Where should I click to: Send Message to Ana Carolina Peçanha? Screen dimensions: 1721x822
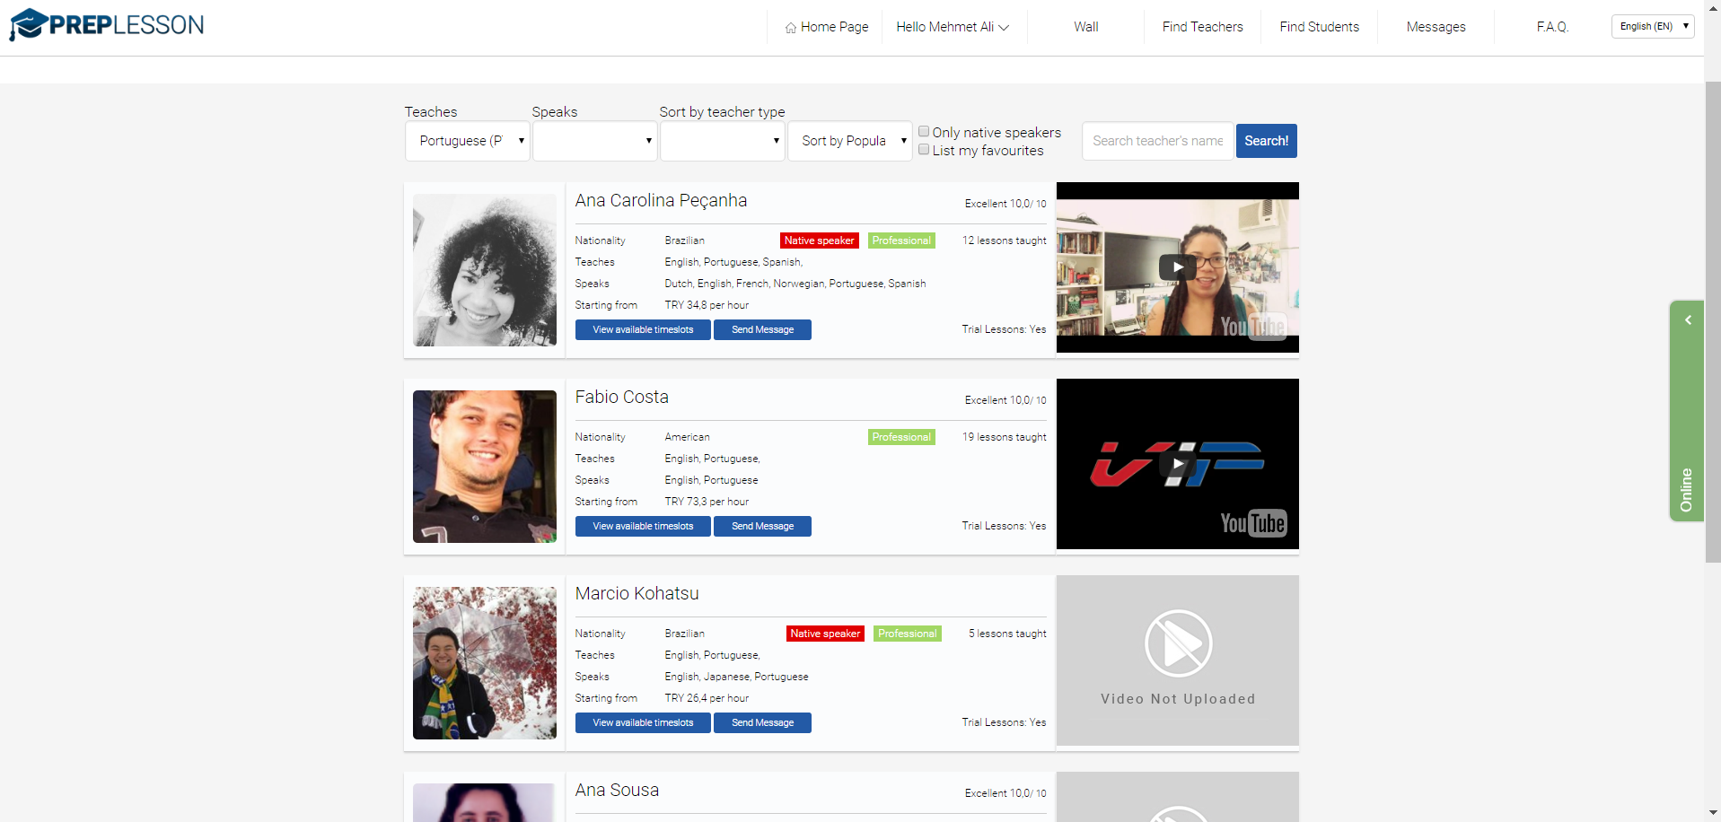point(762,330)
